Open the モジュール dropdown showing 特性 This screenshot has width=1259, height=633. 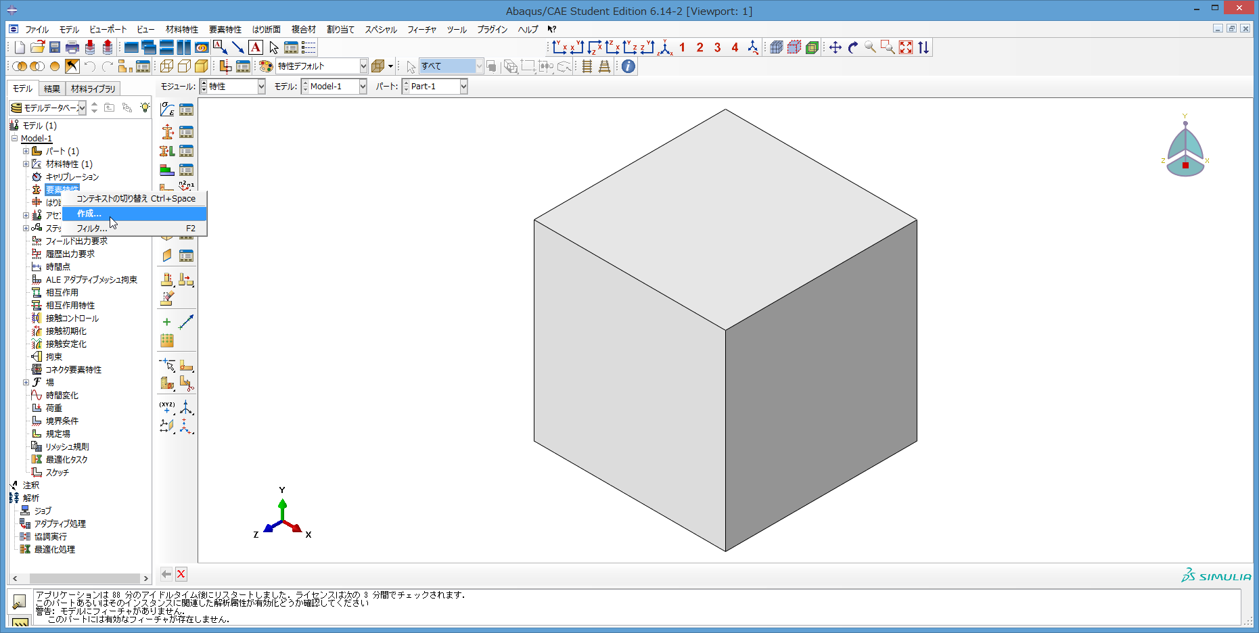(x=233, y=87)
